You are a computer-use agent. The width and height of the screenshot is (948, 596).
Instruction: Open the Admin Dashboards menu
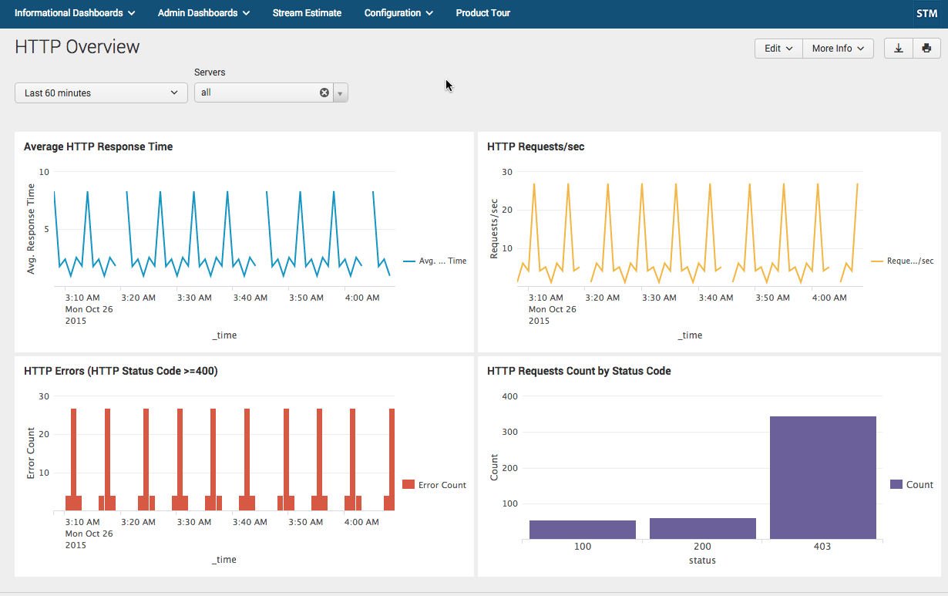[x=203, y=13]
